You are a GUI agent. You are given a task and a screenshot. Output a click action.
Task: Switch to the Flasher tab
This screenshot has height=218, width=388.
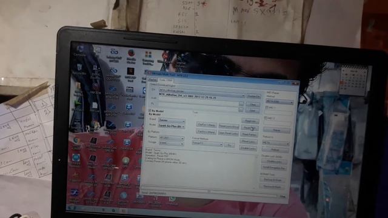point(153,80)
